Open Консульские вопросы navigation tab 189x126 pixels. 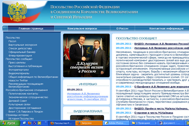point(82,29)
